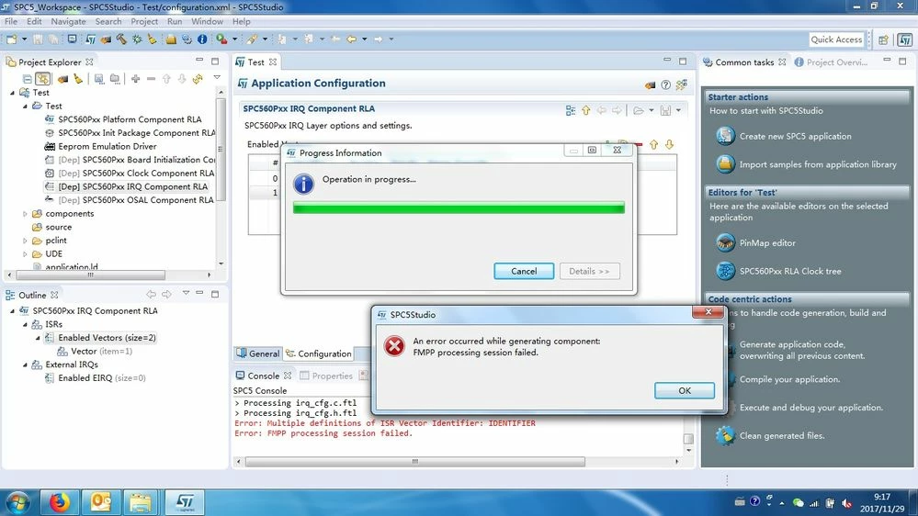The image size is (918, 516).
Task: Click the PinMap editor icon
Action: point(725,242)
